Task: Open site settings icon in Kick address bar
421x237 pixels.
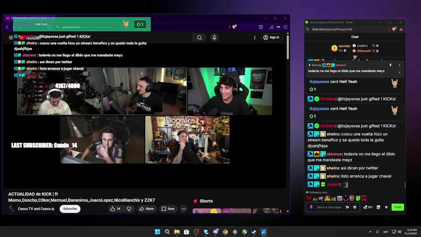Action: pyautogui.click(x=307, y=29)
